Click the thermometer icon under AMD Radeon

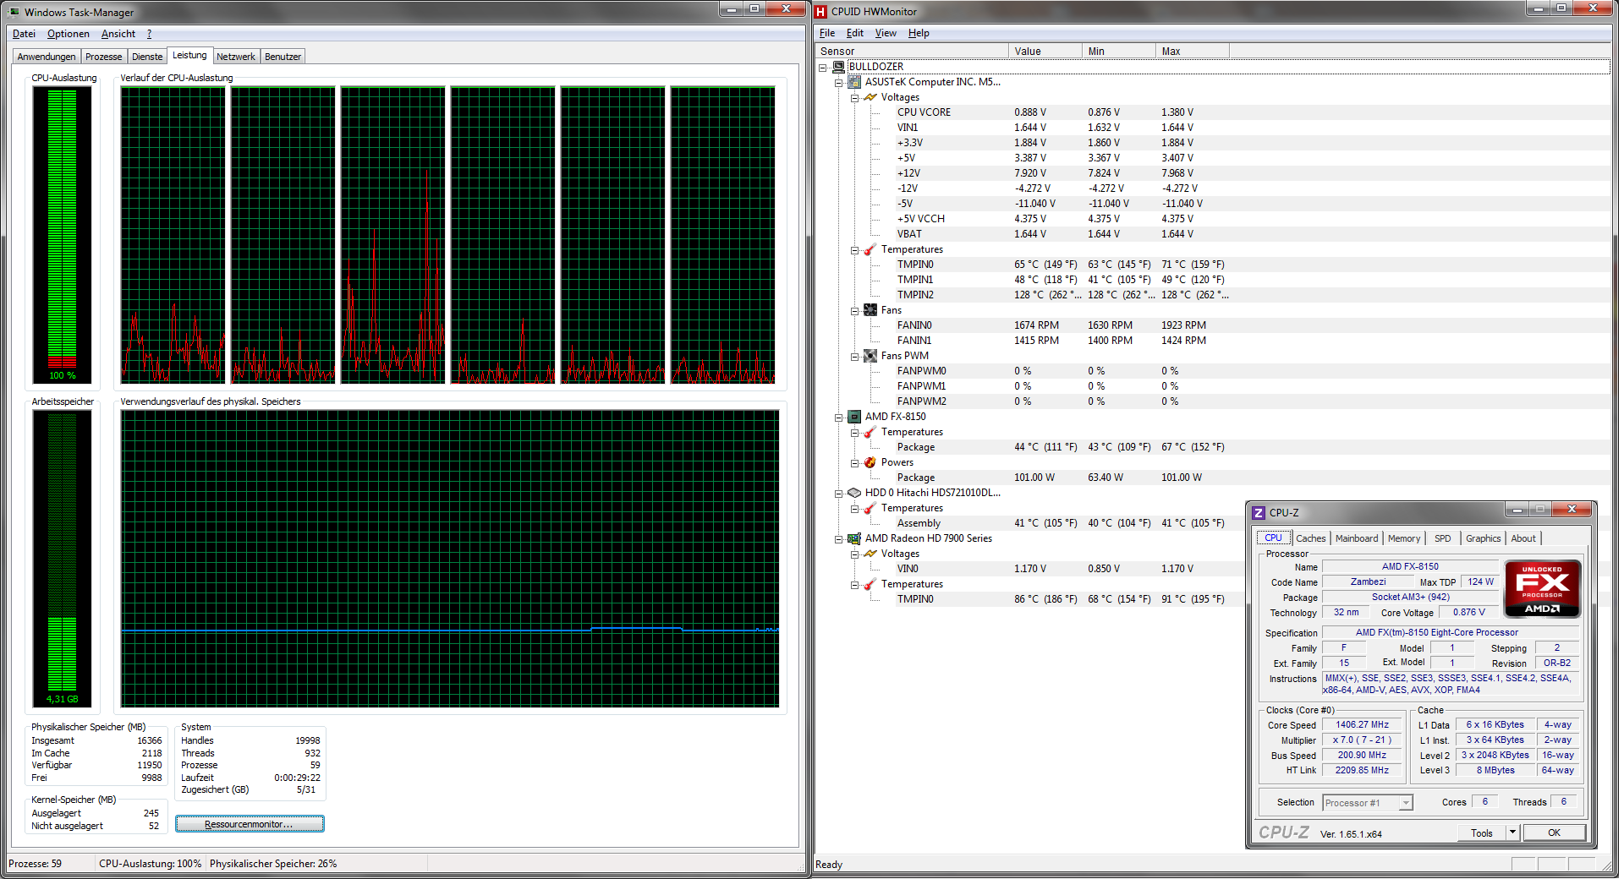click(x=870, y=584)
